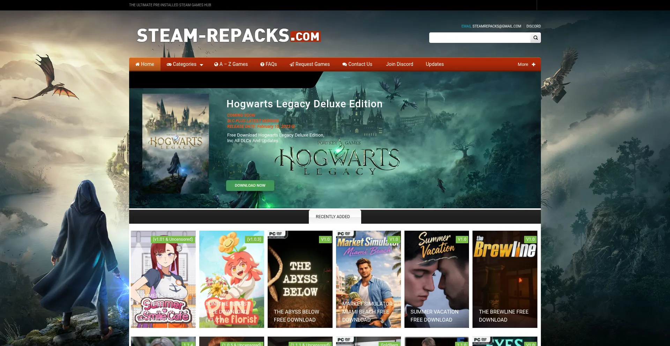Click into the search input field
Image resolution: width=670 pixels, height=346 pixels.
(x=480, y=38)
